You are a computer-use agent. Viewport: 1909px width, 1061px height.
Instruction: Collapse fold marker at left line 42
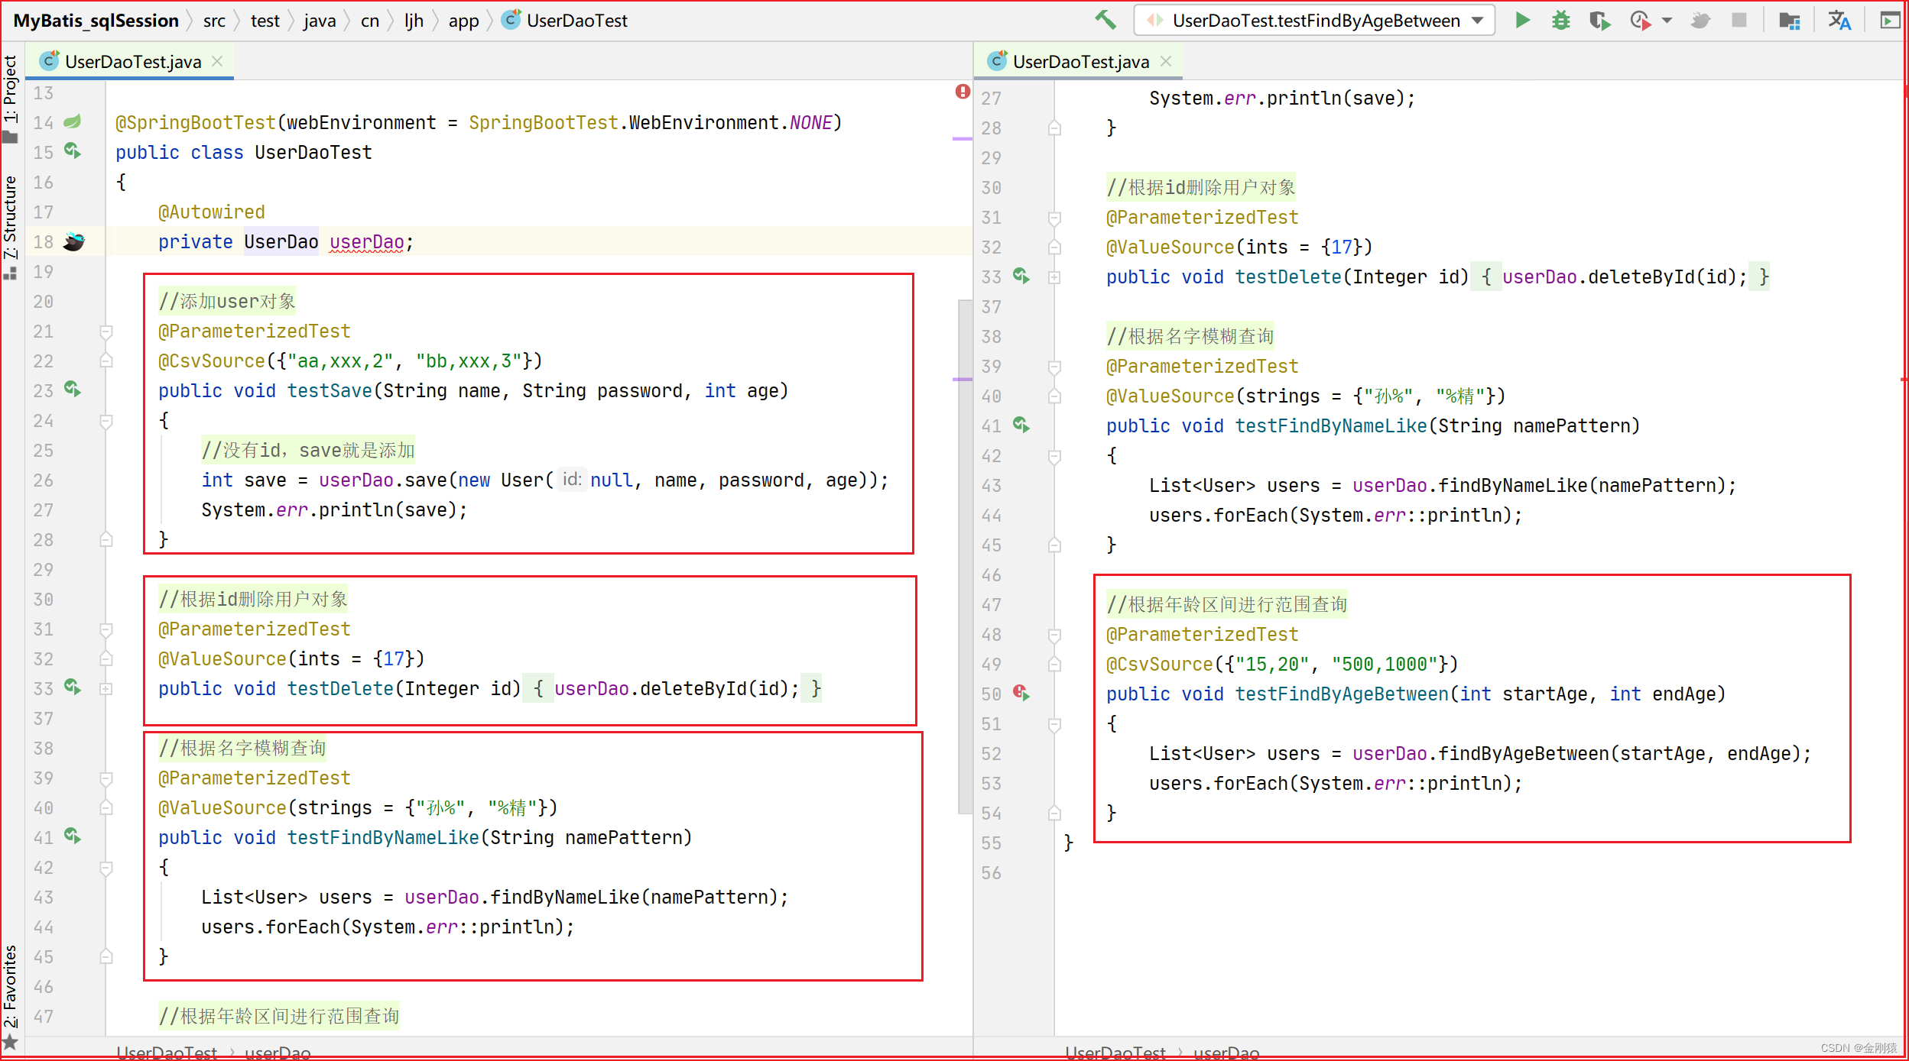(x=106, y=868)
